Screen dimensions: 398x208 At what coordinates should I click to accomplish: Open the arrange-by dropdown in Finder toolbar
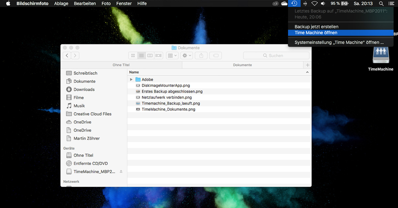(x=172, y=56)
